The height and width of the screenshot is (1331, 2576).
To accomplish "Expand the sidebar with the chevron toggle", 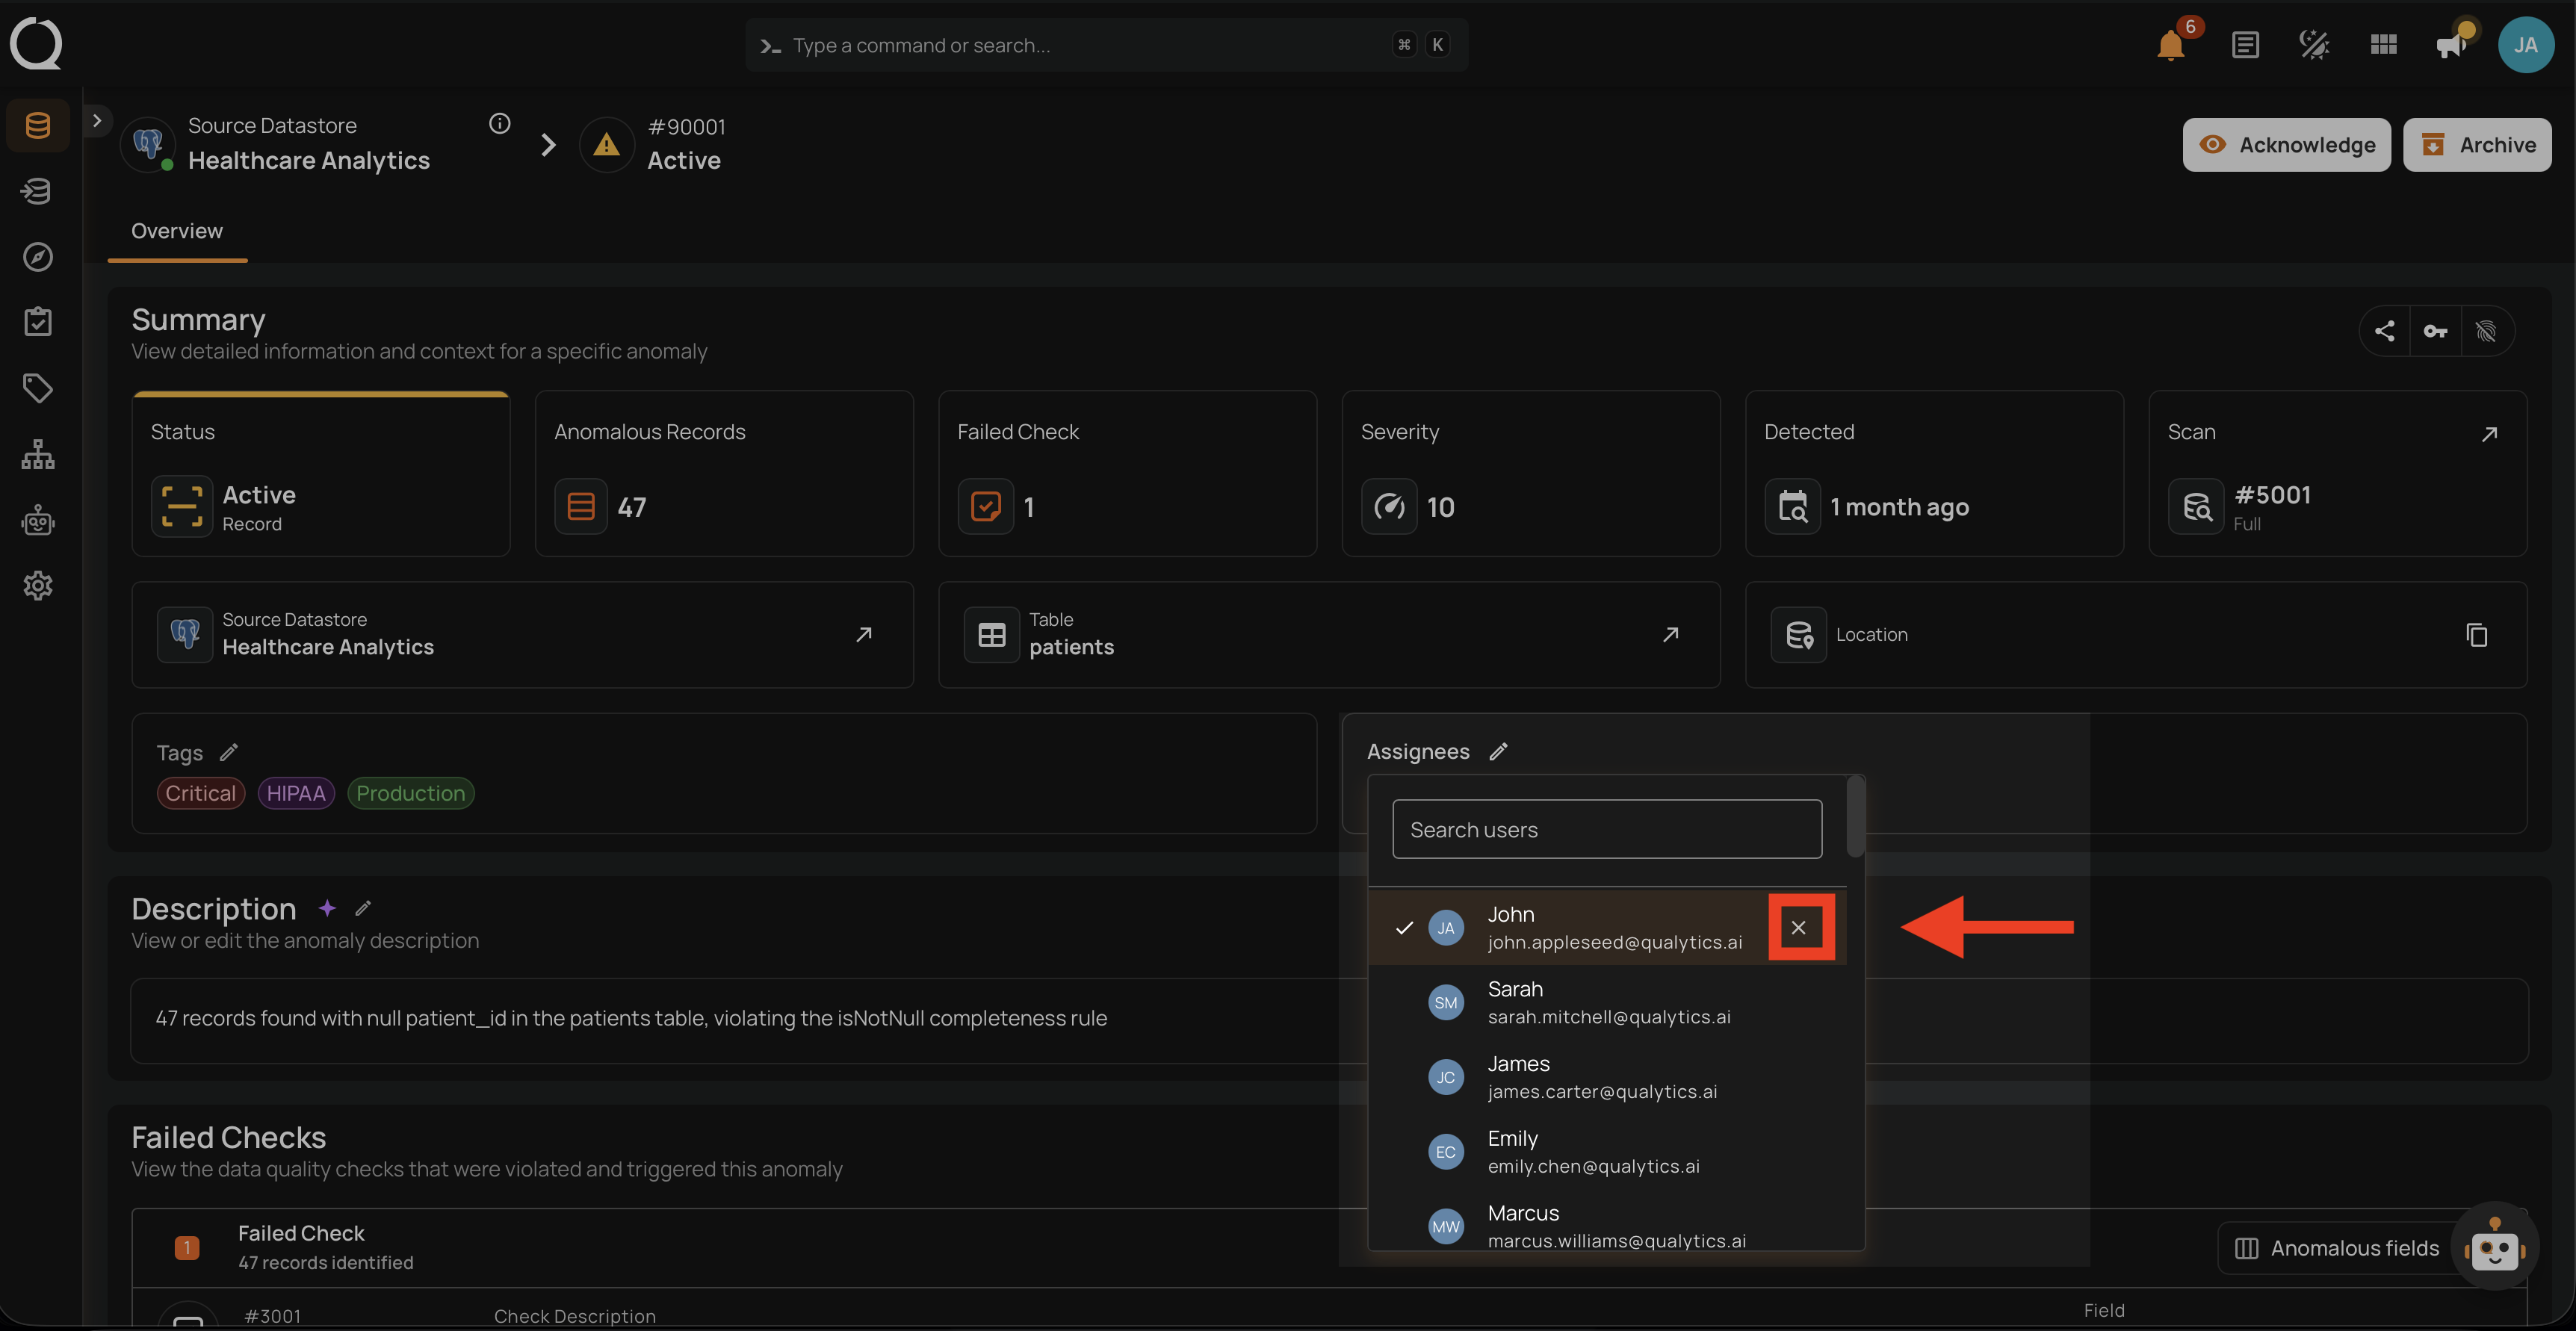I will point(97,121).
